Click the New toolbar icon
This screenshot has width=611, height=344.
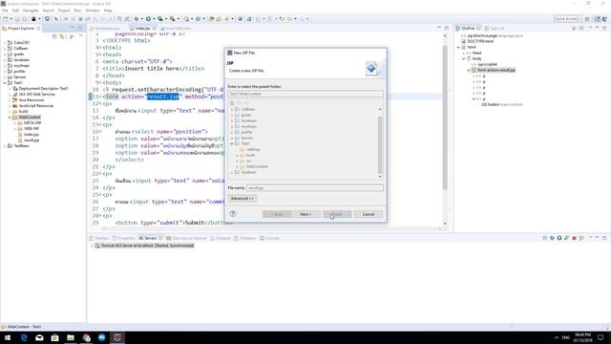point(6,19)
